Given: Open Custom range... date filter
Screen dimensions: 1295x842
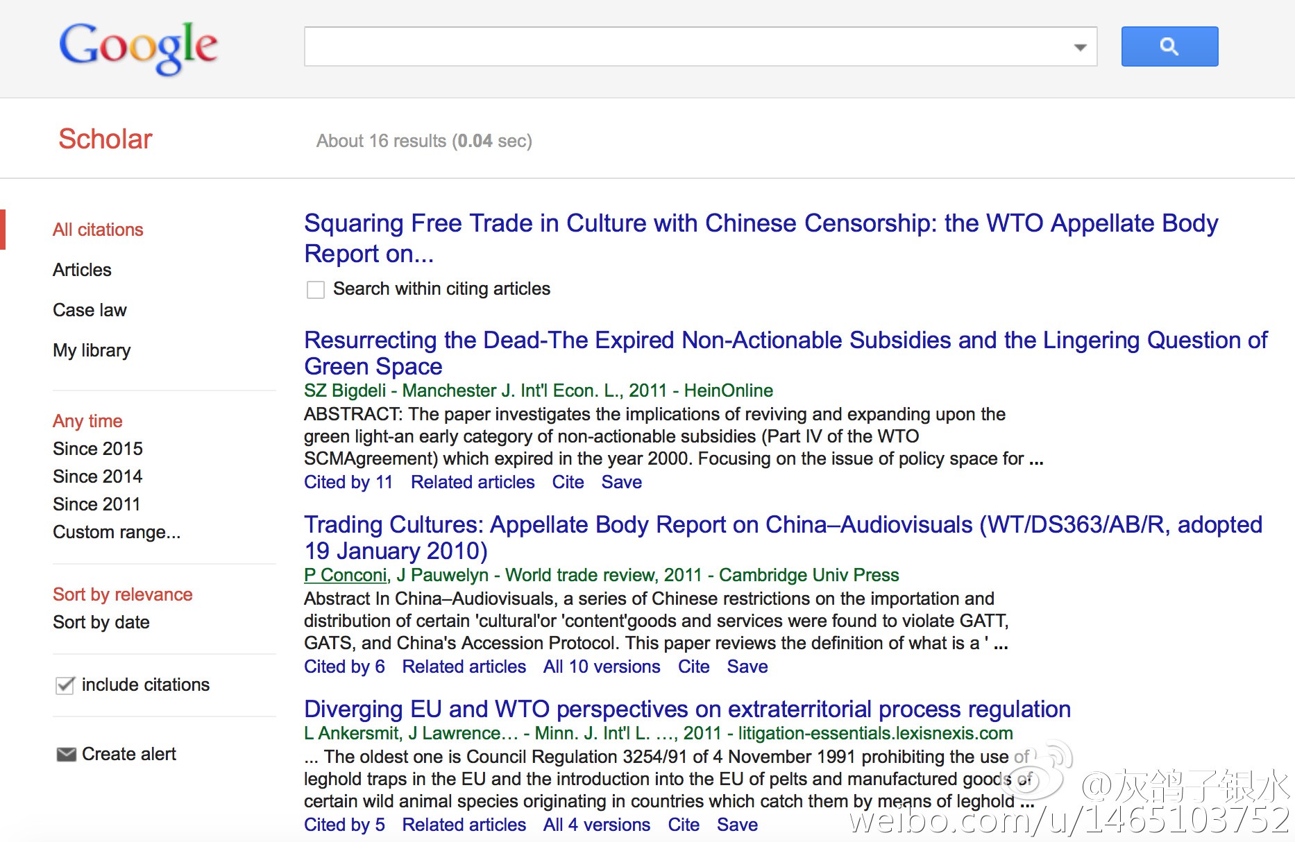Looking at the screenshot, I should (117, 532).
